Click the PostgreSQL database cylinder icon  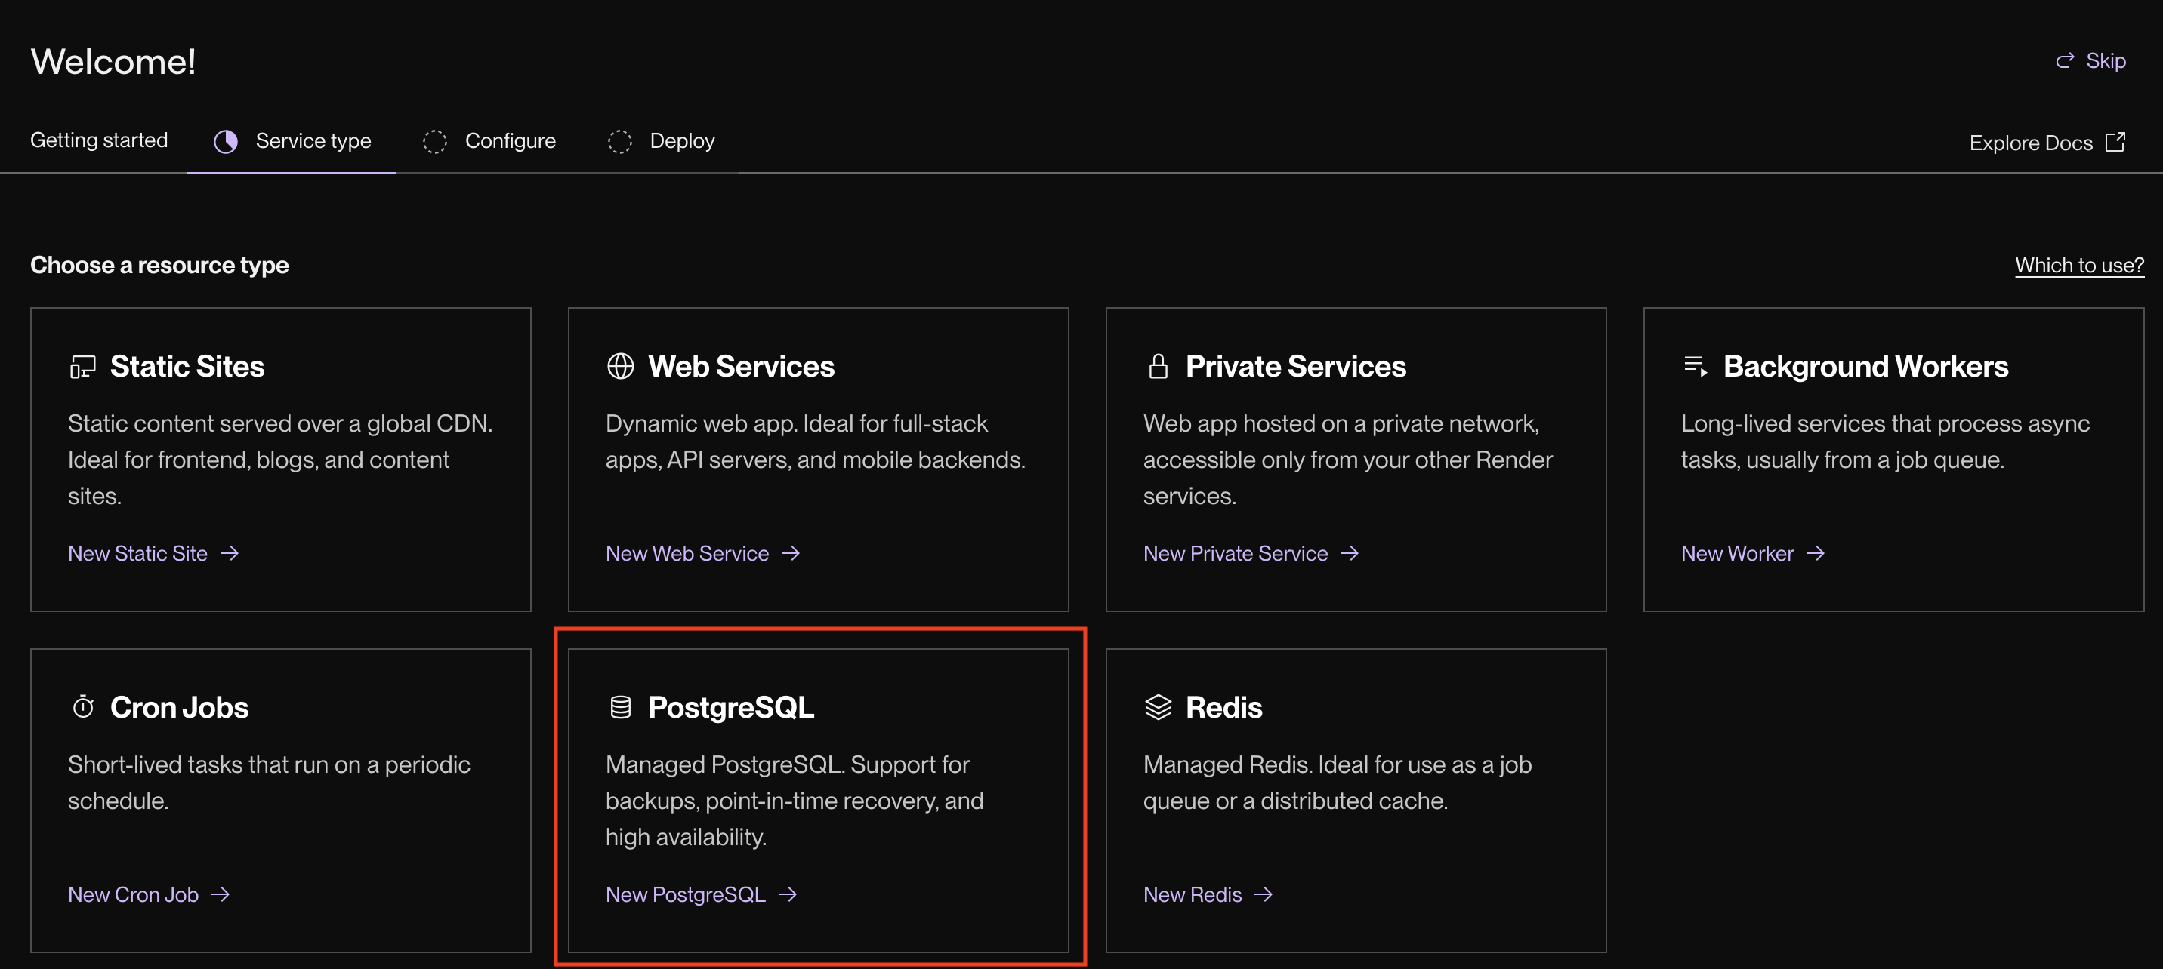(621, 707)
